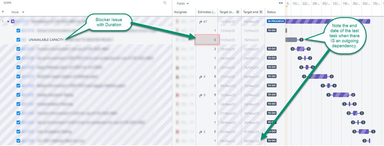384x146 pixels.
Task: Click dependency badge 2 on 27/Nov/23 bar
Action: pos(349,113)
